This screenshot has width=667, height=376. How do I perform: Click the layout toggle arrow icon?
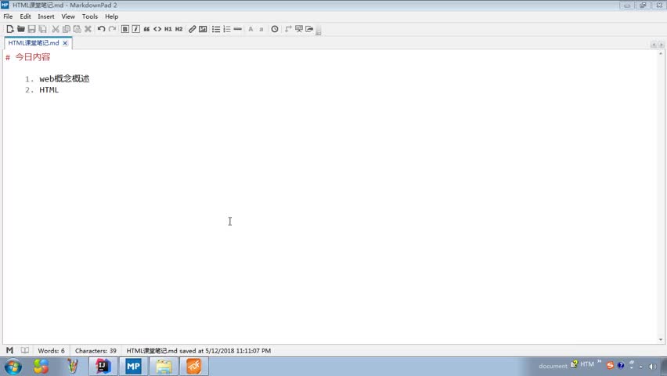[288, 29]
